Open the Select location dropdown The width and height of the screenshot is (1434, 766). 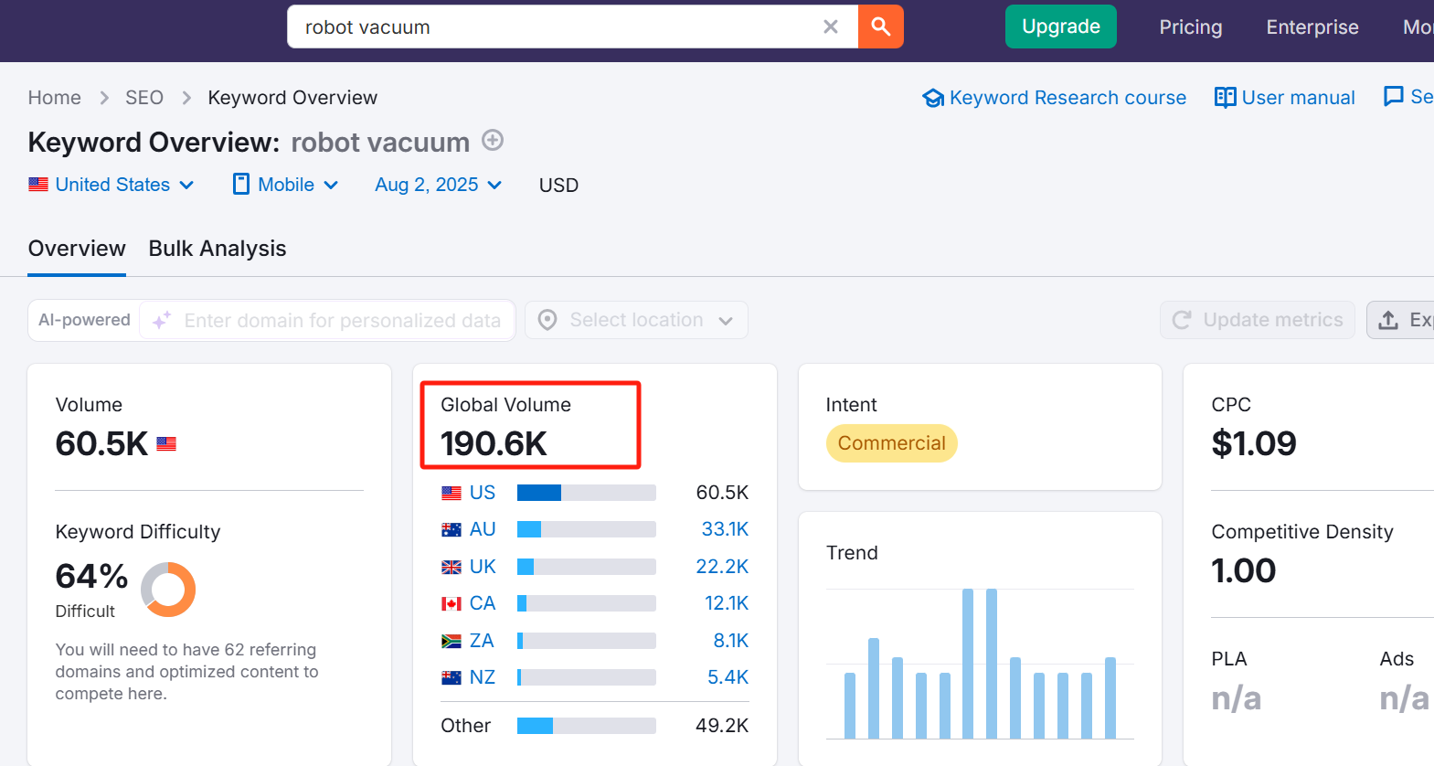[636, 320]
